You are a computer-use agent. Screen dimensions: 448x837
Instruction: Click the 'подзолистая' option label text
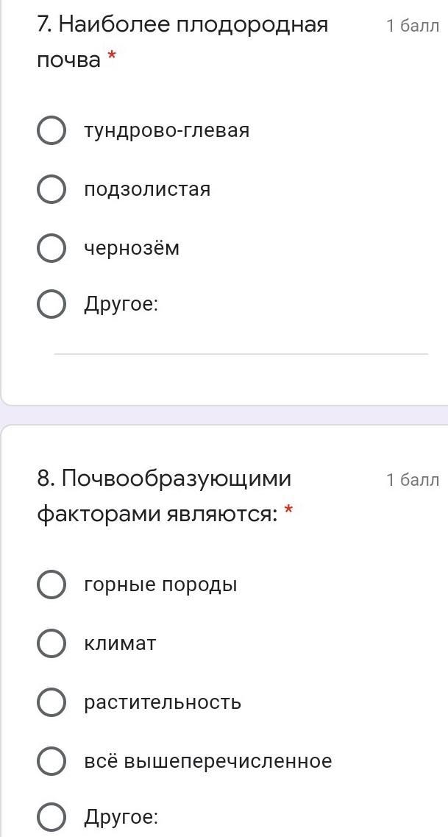click(147, 189)
